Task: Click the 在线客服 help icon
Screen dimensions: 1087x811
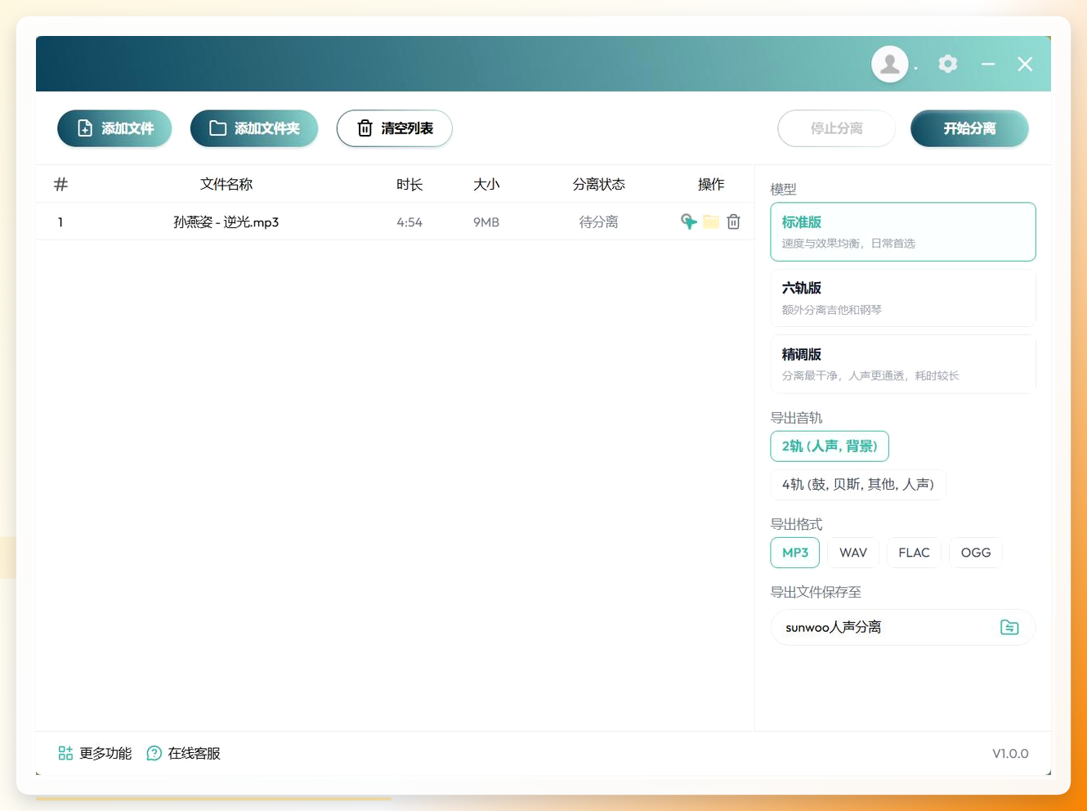Action: [x=154, y=753]
